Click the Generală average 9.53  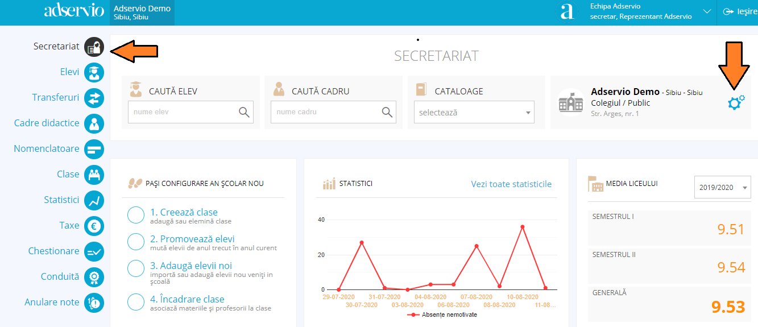[728, 307]
